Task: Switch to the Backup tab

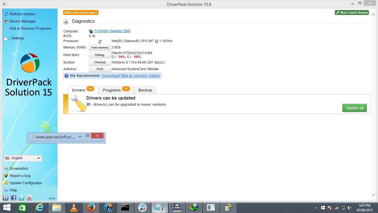Action: point(145,90)
